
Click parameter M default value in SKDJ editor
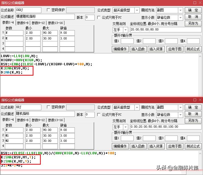click(x=67, y=39)
